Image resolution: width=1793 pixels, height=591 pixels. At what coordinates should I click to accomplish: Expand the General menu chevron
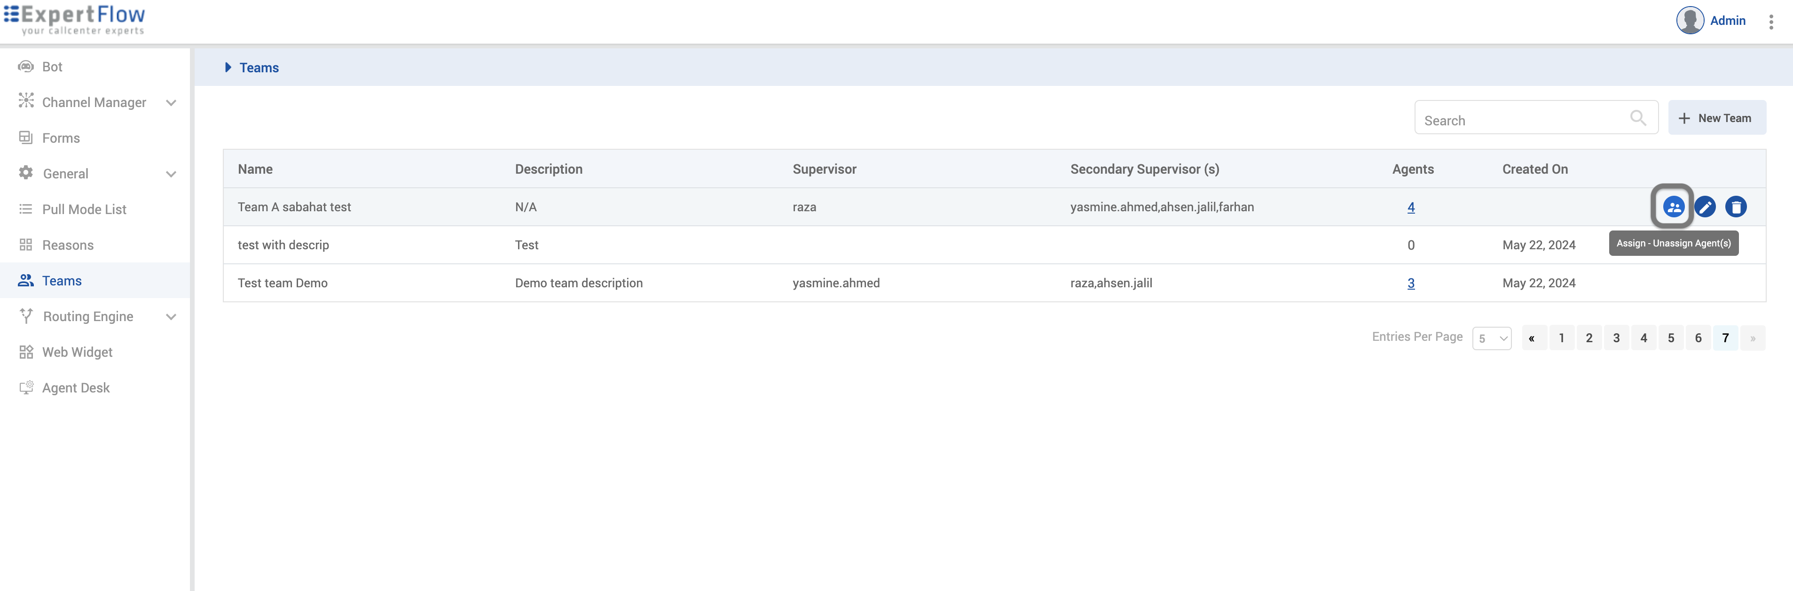(x=171, y=174)
